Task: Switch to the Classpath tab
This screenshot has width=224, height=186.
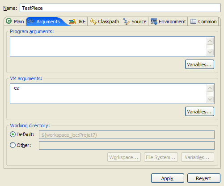Action: pos(104,22)
